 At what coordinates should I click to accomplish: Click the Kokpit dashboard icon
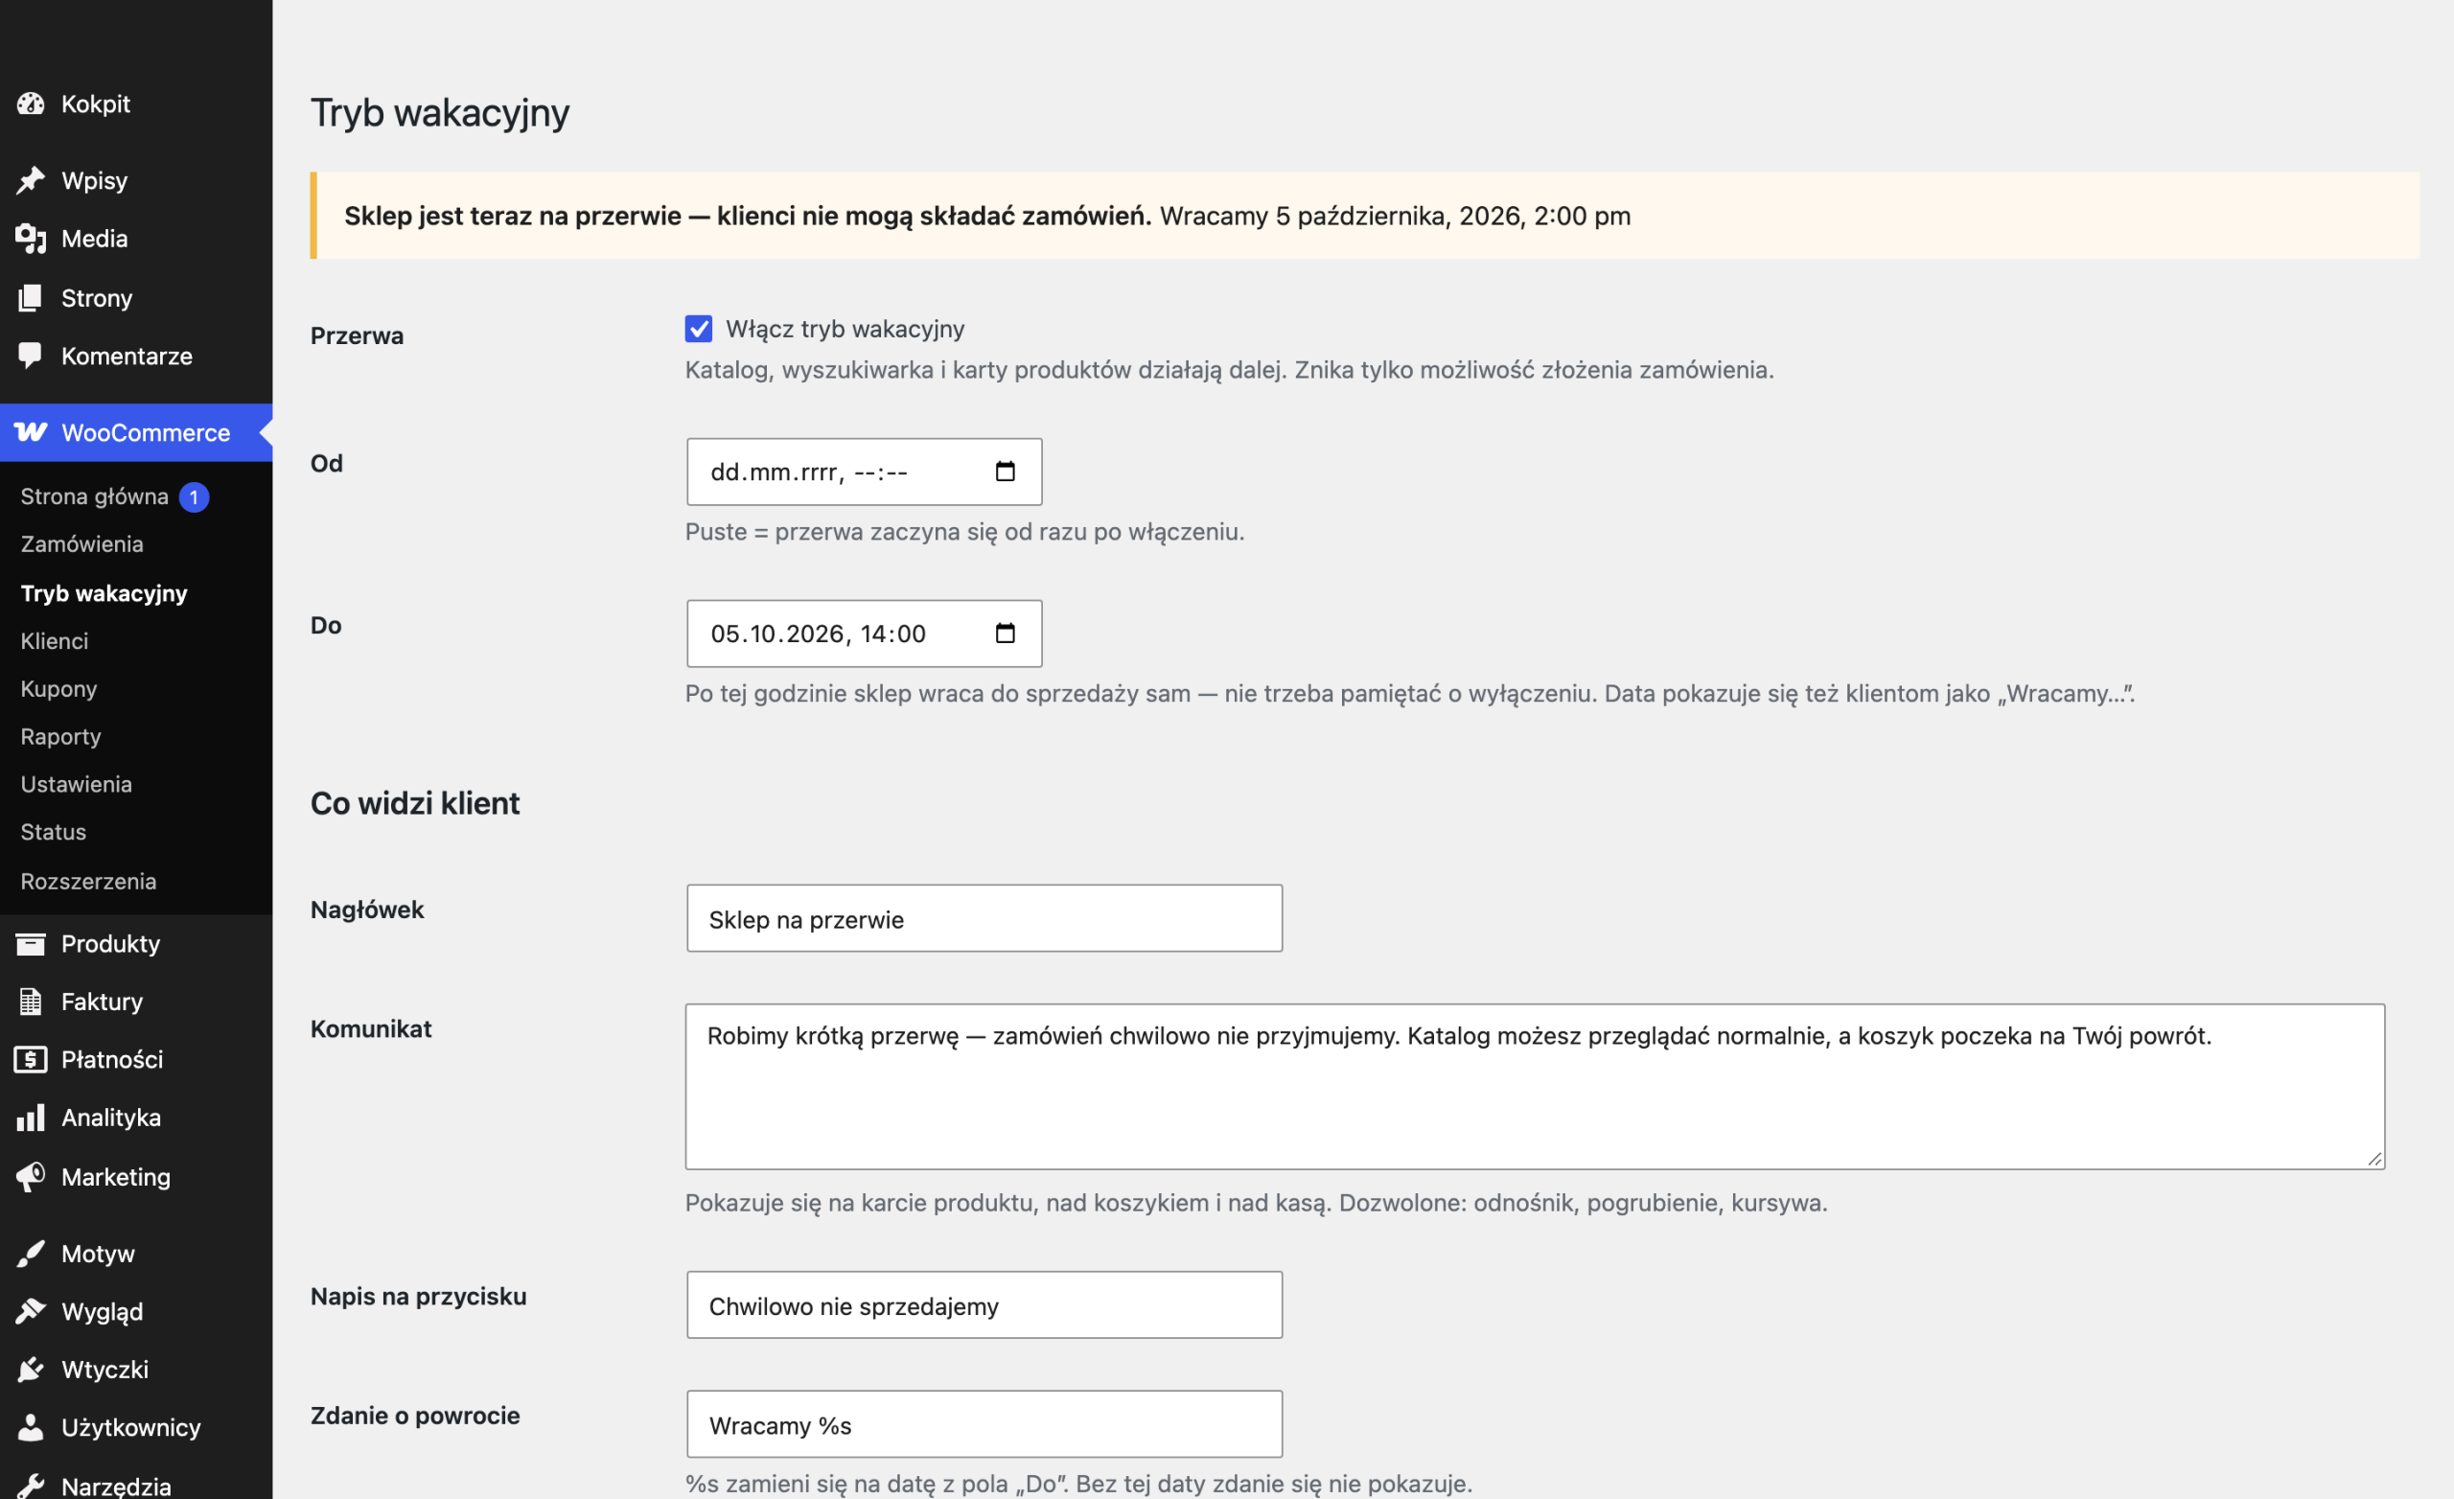31,104
